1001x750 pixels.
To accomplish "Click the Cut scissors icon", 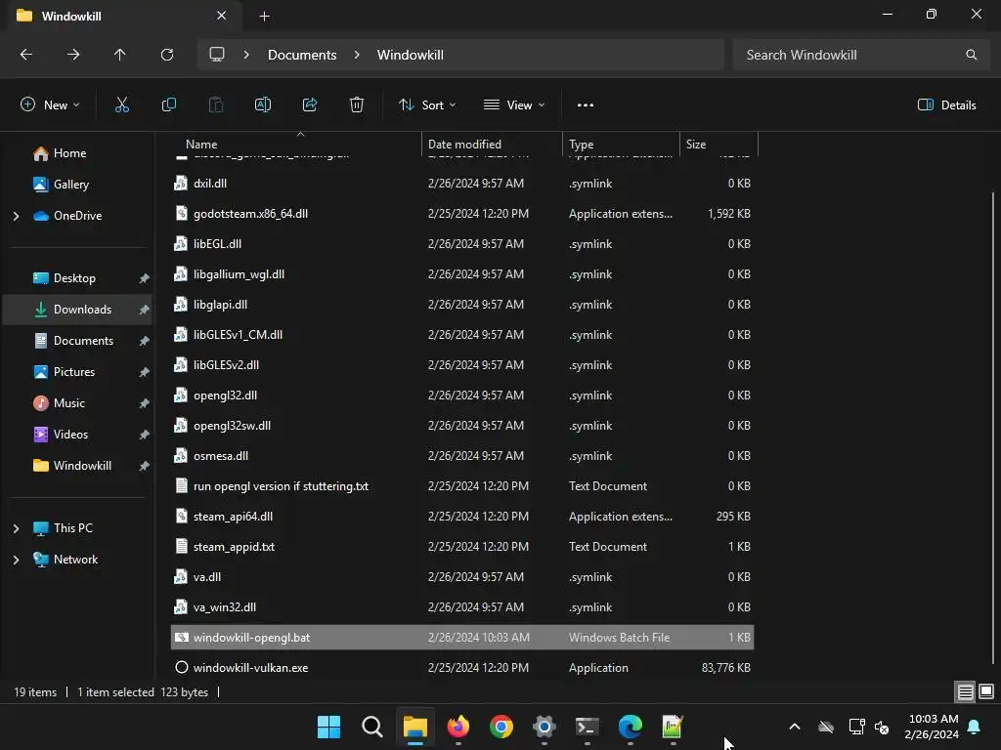I will (122, 105).
